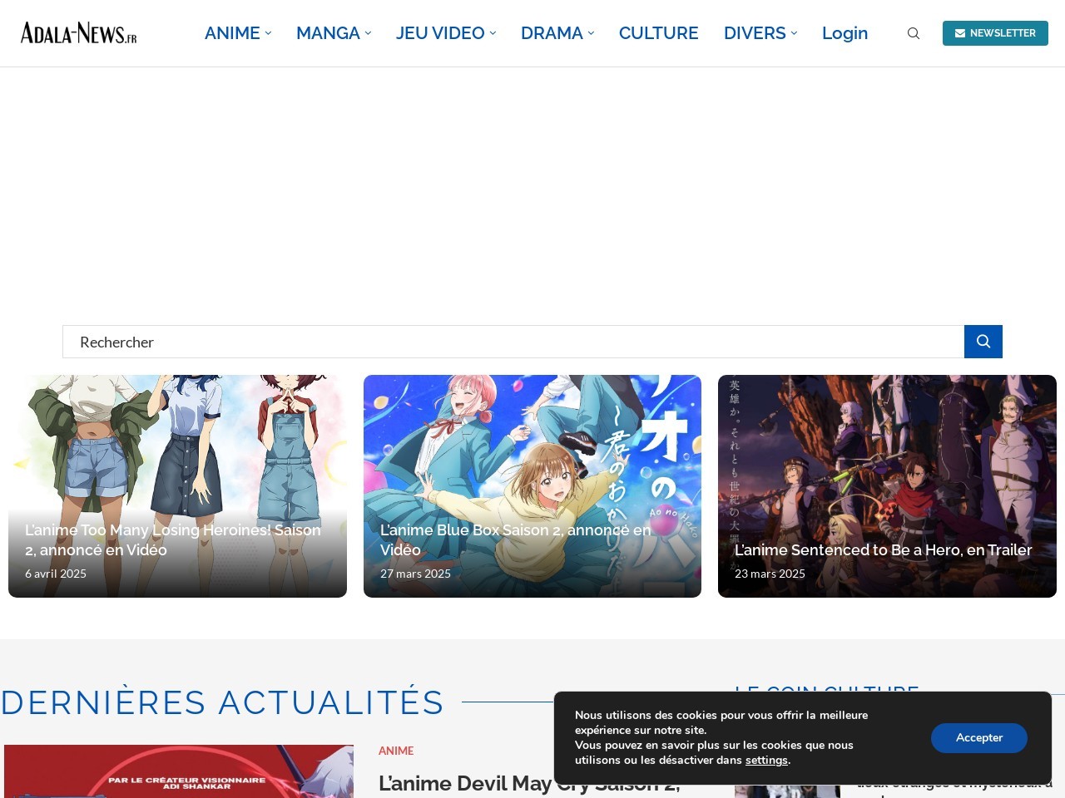Open Too Many Losing Heroines Saison 2 article
Viewport: 1065px width, 798px height.
click(177, 486)
